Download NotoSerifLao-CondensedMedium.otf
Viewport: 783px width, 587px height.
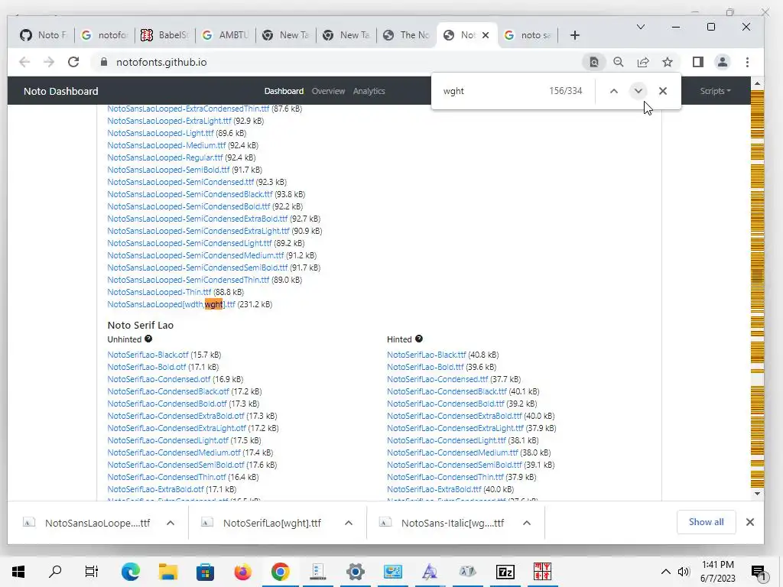174,452
